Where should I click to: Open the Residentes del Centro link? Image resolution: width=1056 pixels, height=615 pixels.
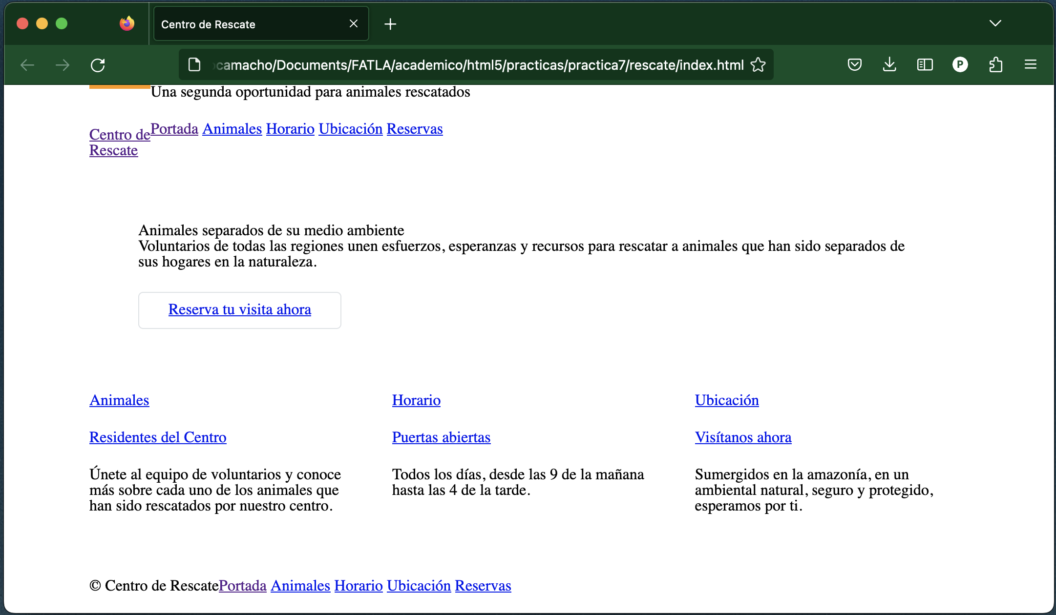tap(158, 437)
